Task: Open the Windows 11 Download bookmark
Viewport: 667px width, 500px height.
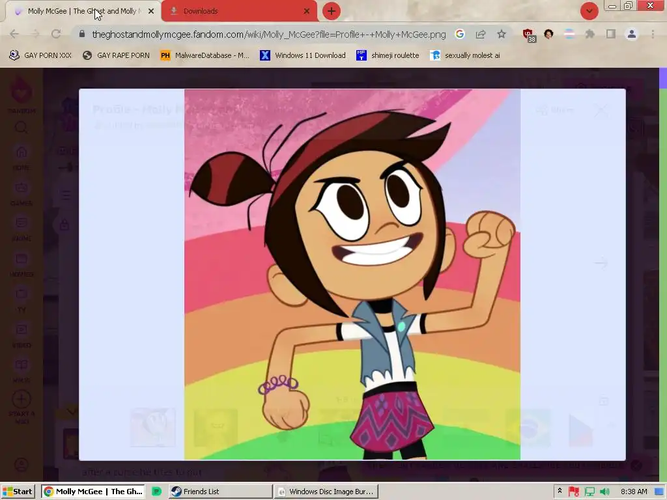Action: pyautogui.click(x=303, y=55)
